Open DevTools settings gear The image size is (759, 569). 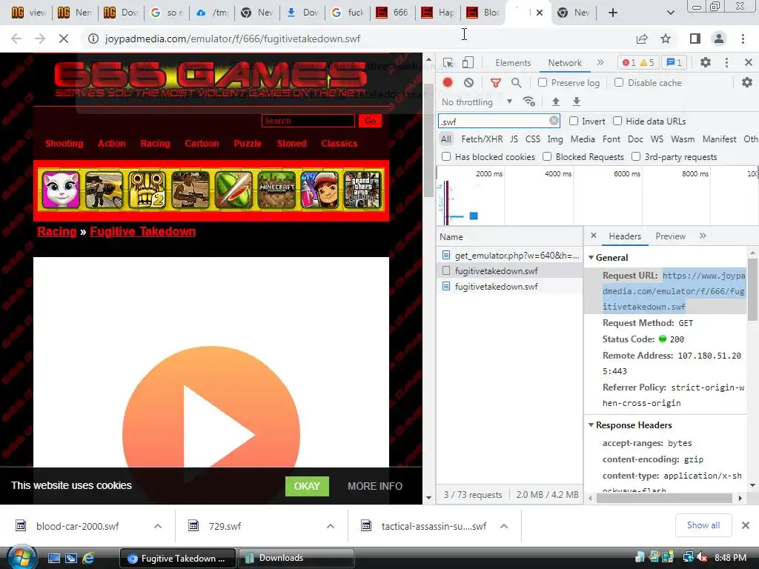(x=706, y=62)
